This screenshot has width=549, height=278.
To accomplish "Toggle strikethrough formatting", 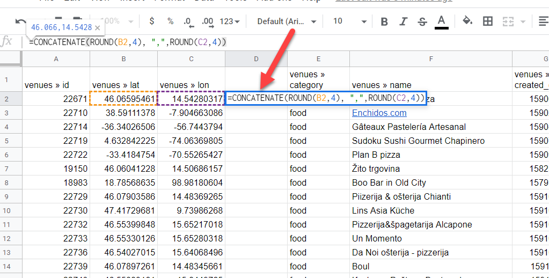I will [422, 21].
